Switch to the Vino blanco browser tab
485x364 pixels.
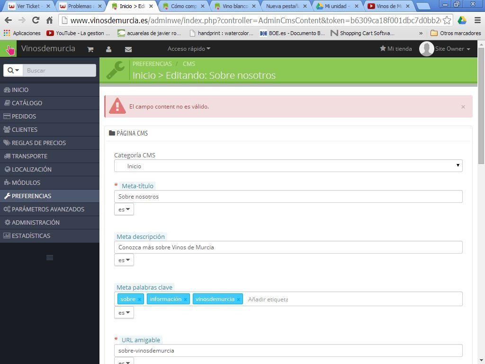pos(235,6)
